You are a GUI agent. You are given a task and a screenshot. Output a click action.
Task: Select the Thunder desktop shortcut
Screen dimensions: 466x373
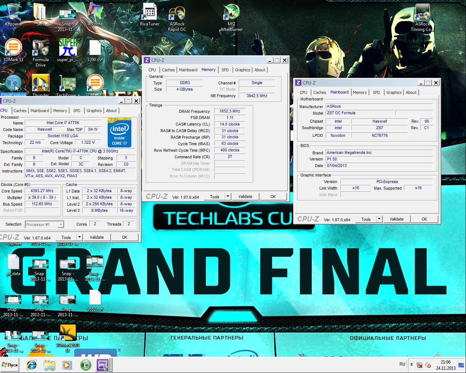(40, 86)
